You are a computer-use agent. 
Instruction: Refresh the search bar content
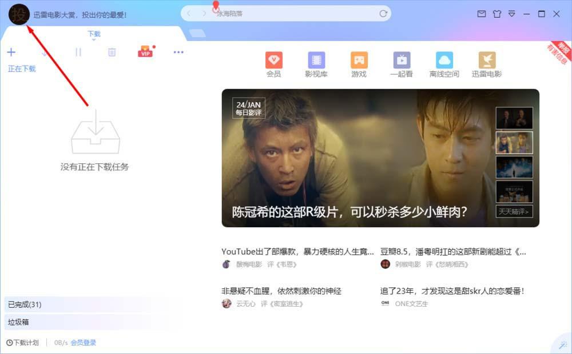coord(383,13)
